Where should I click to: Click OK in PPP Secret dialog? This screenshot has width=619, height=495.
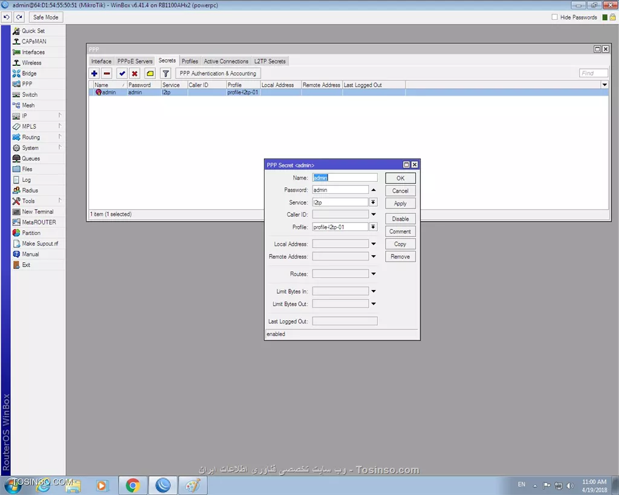[400, 178]
